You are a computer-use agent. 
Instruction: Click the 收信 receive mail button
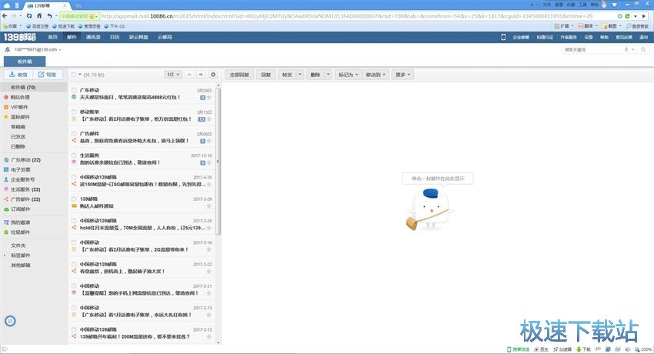point(18,74)
